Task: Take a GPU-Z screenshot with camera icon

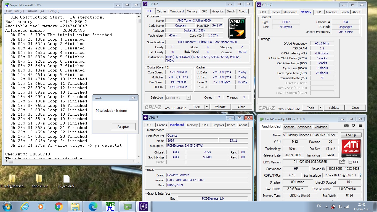Action: coord(346,125)
